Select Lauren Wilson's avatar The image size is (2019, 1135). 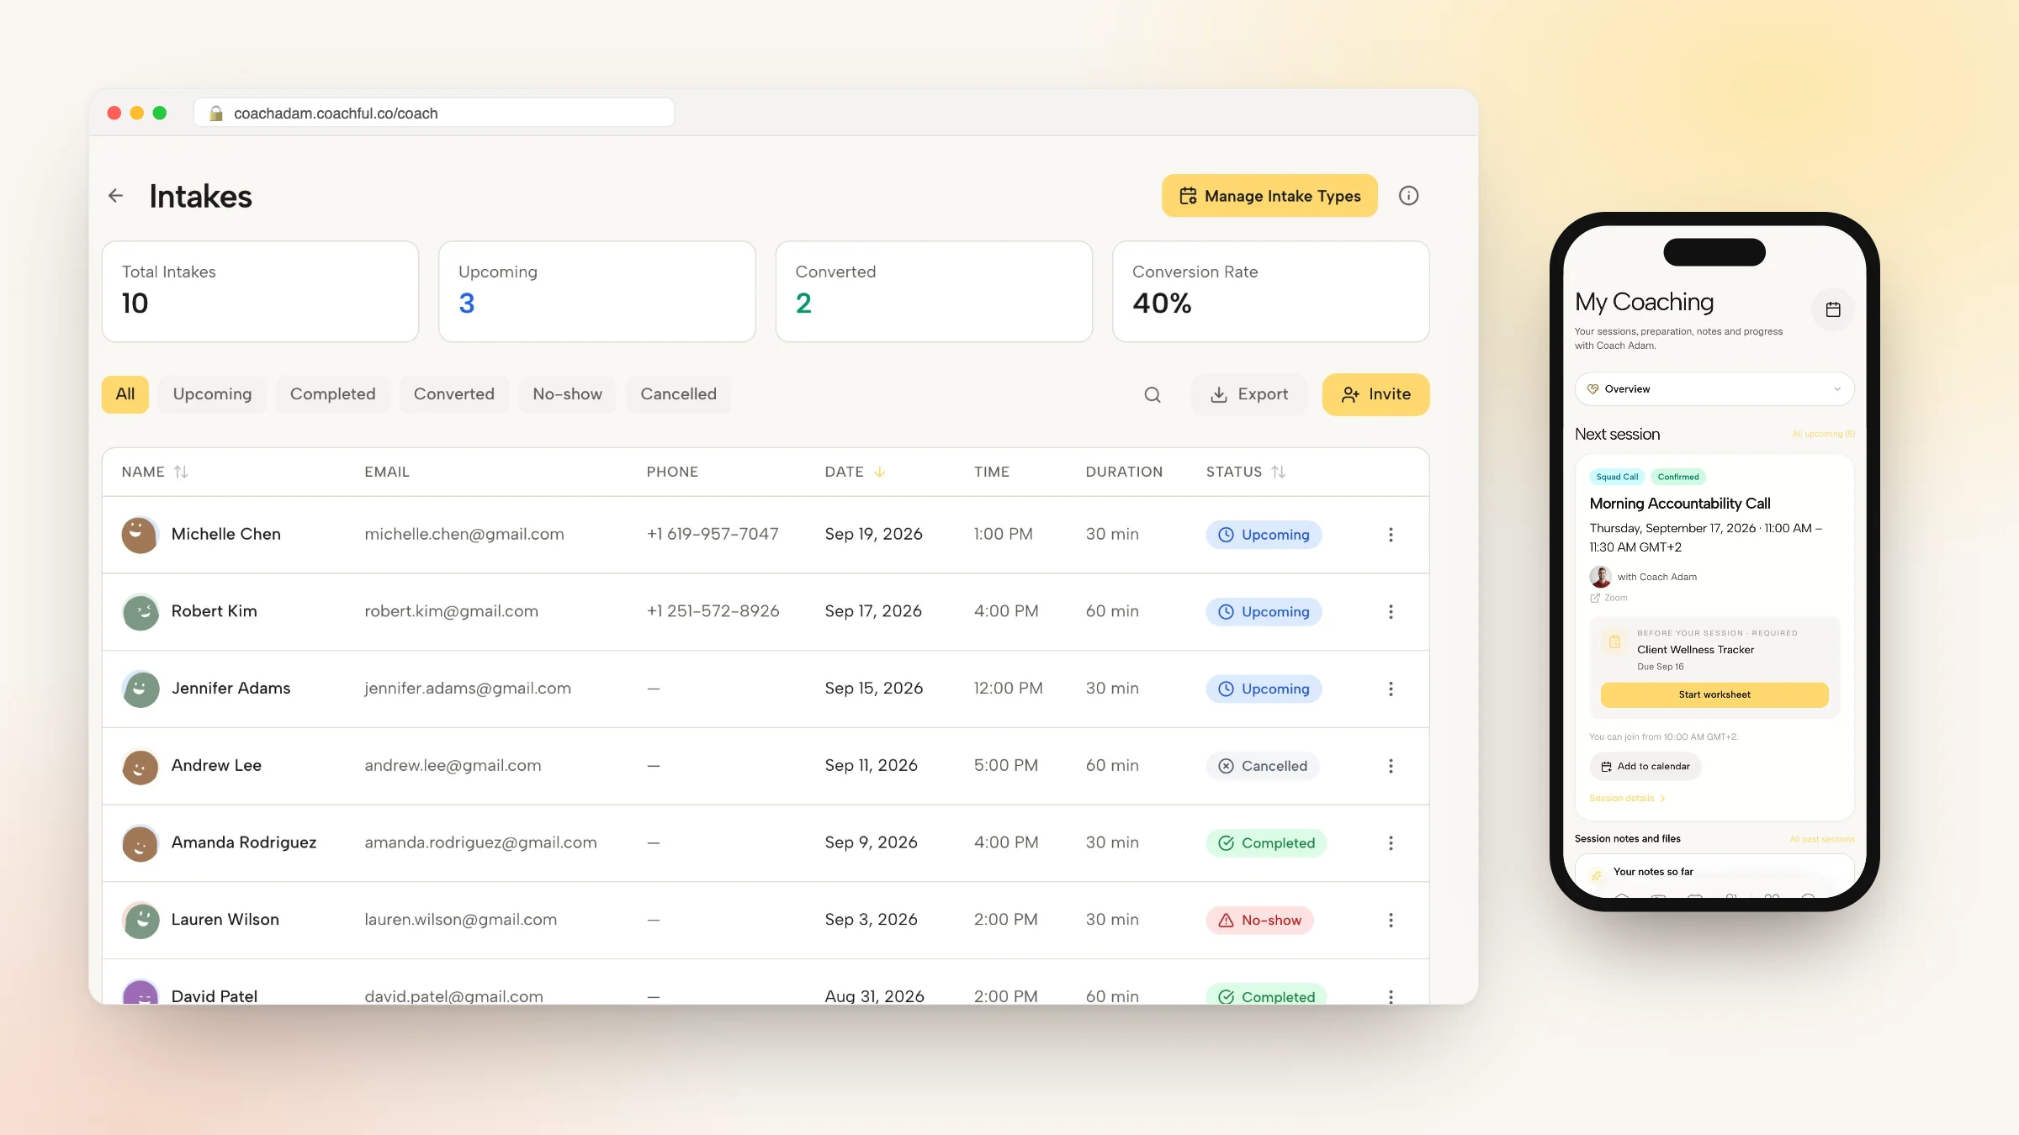[140, 921]
